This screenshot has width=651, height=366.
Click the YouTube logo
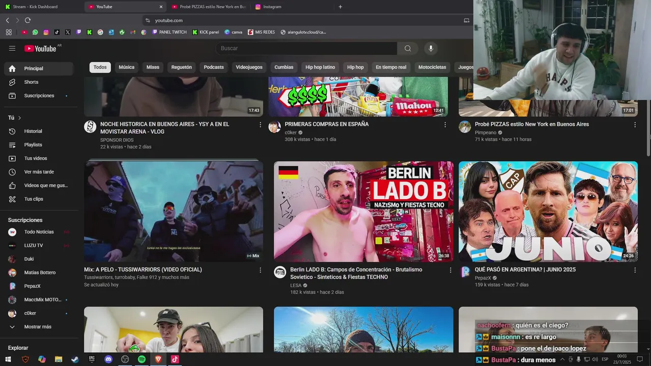(41, 48)
